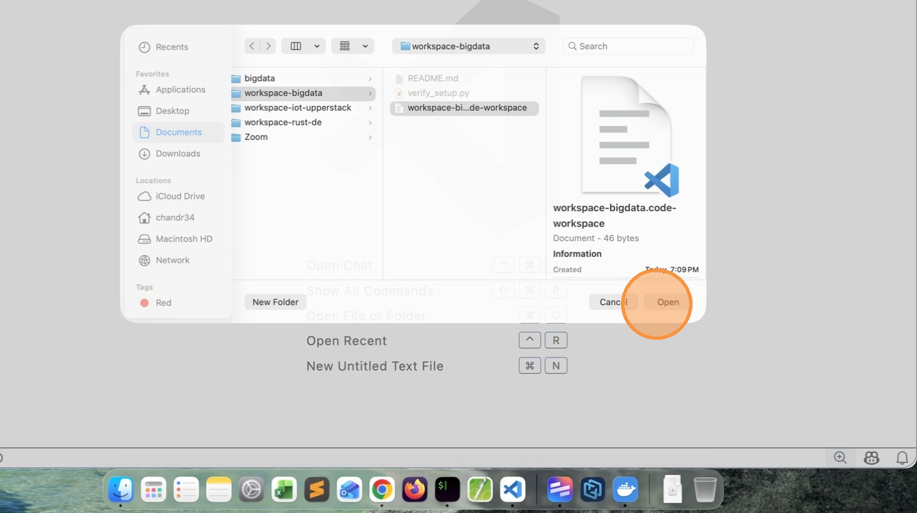Choose Open Recent in the VS Code window
The height and width of the screenshot is (513, 917).
347,340
